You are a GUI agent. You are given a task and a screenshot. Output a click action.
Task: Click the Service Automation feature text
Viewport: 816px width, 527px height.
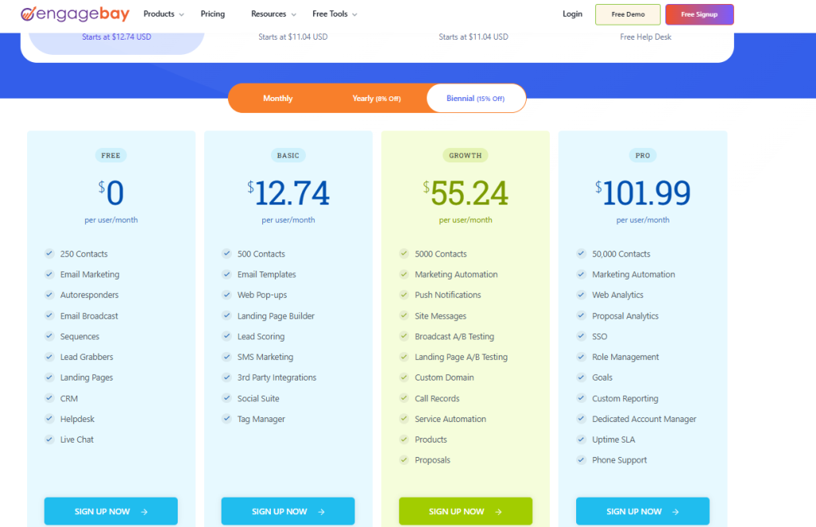(450, 419)
